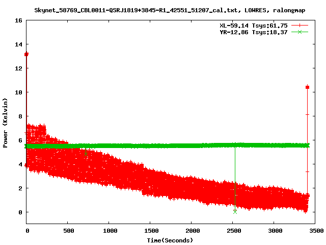This screenshot has height=245, width=326.
Task: Click the red legend line sample
Action: tap(300, 26)
